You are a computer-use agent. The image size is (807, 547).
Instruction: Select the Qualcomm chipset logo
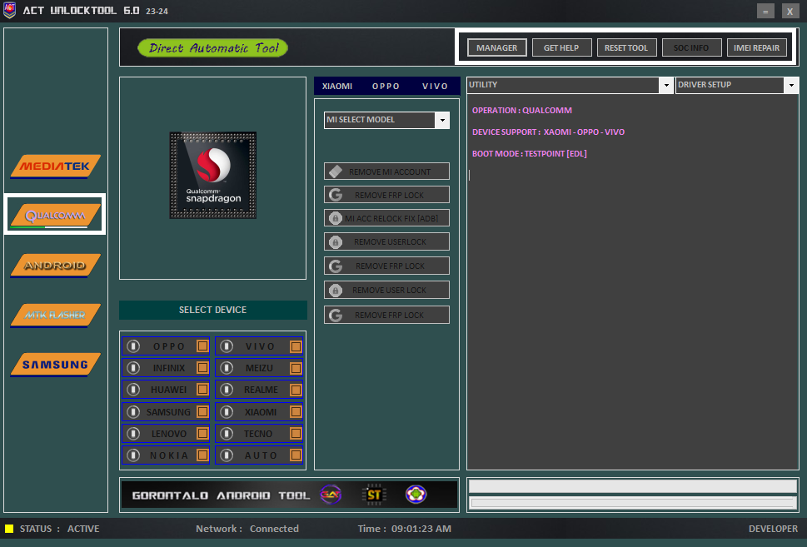(x=55, y=215)
